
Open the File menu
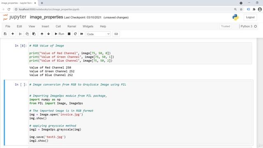(8, 26)
